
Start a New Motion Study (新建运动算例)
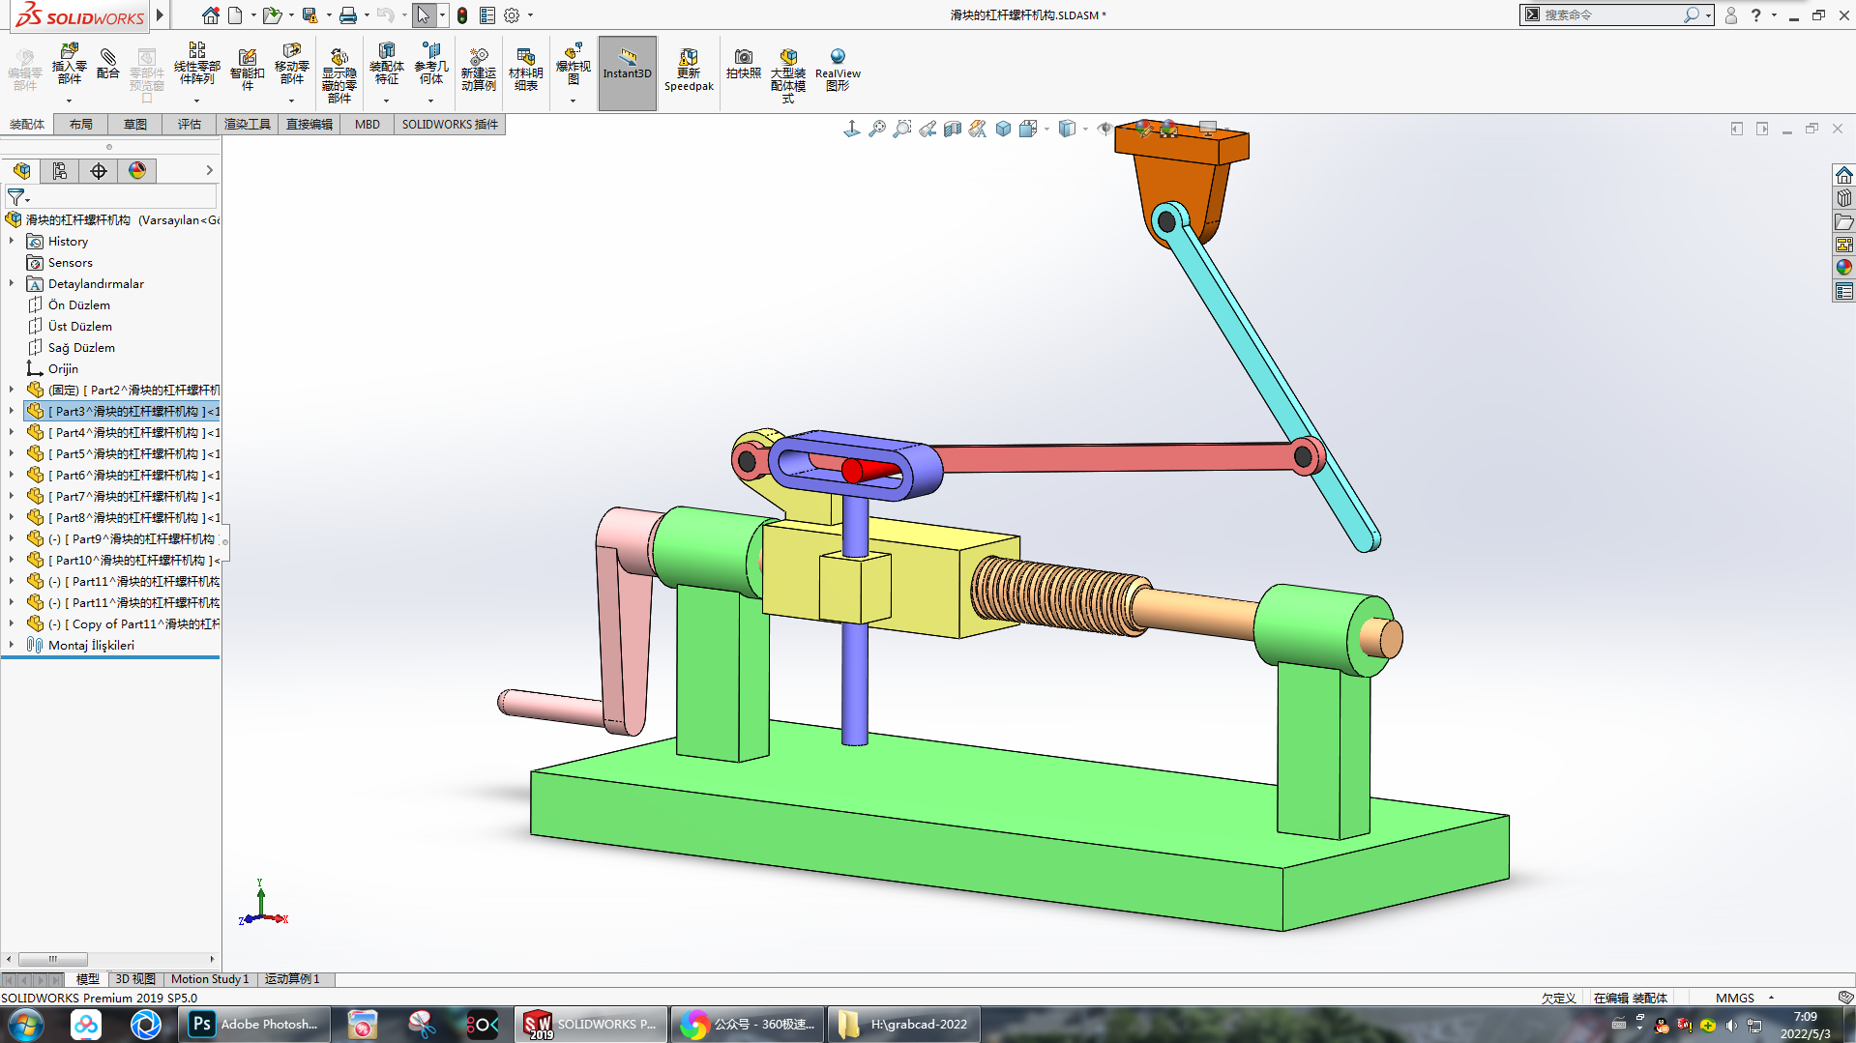[478, 70]
